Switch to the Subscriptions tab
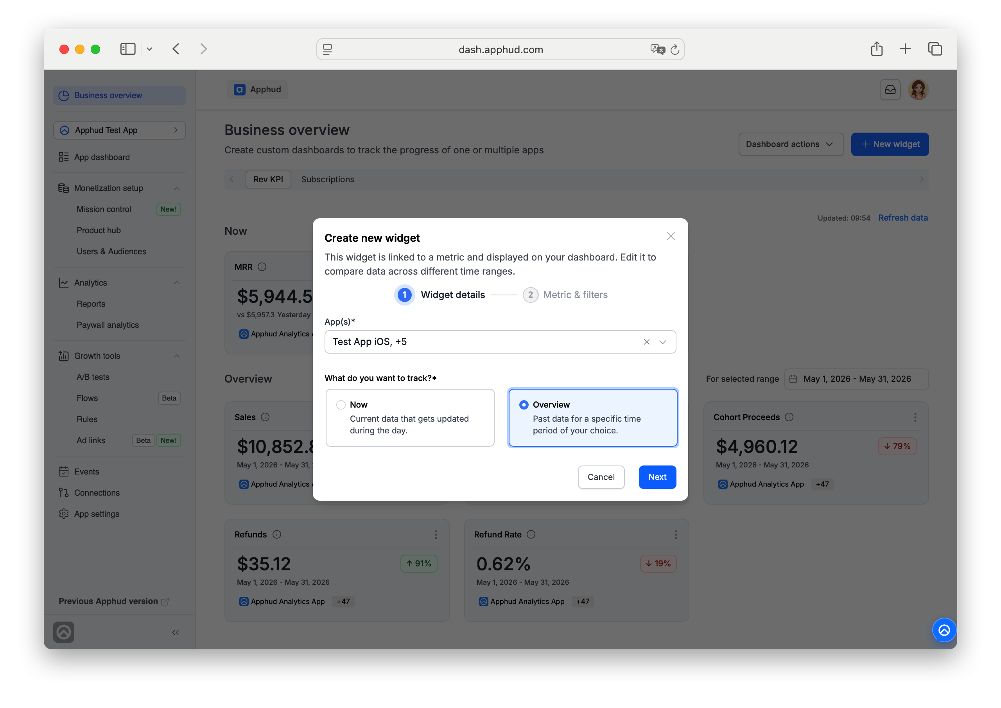The height and width of the screenshot is (708, 1001). 327,179
